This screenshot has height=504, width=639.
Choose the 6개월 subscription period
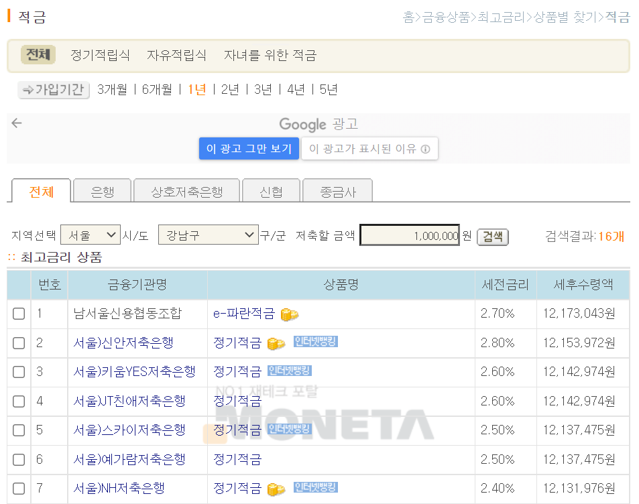[157, 89]
